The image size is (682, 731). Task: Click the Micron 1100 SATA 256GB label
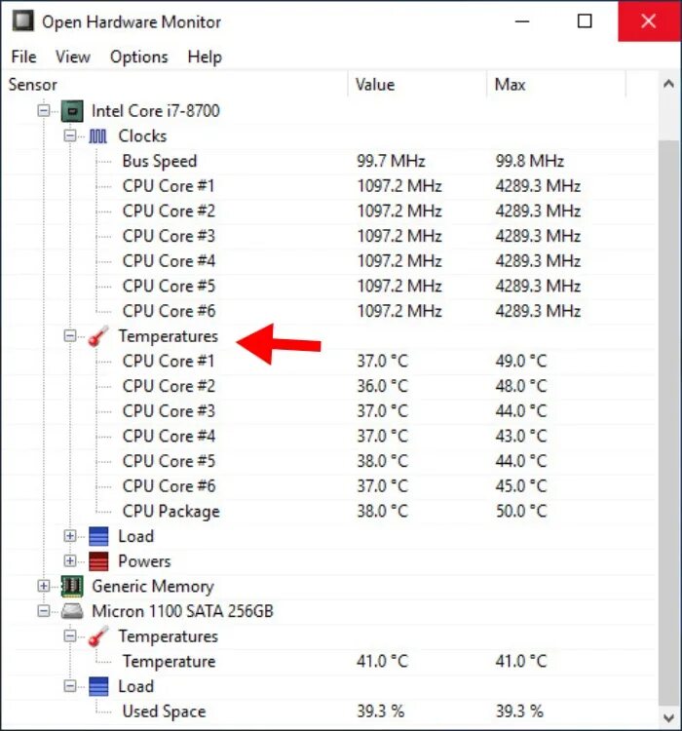pos(182,611)
